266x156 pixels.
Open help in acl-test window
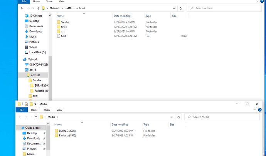262,1
